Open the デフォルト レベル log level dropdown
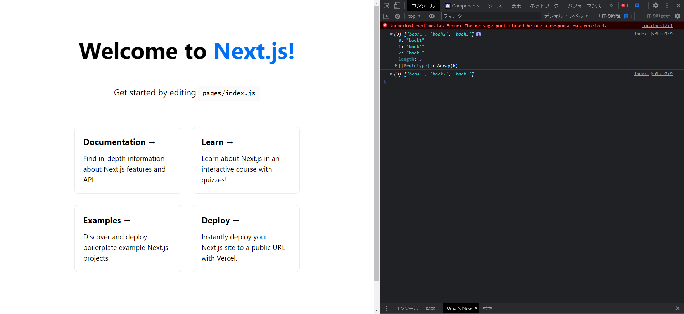Viewport: 684px width, 314px height. [x=566, y=16]
